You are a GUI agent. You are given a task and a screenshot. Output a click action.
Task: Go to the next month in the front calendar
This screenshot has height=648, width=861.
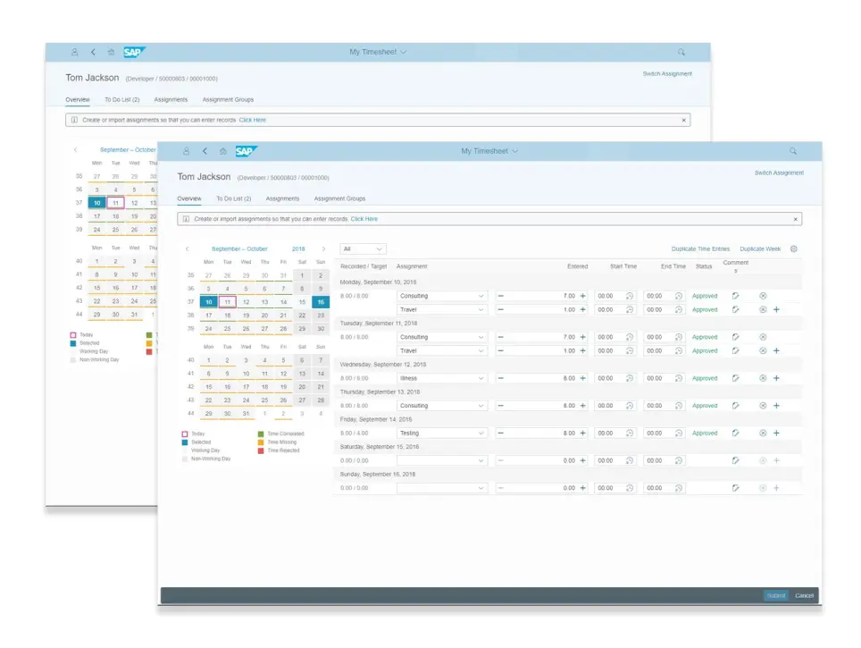(323, 249)
